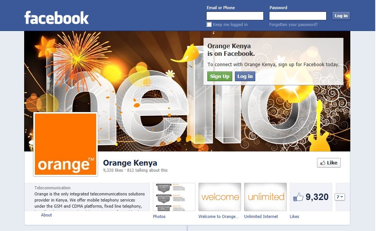
Task: Open the Unlimited Internet label link
Action: coord(261,216)
